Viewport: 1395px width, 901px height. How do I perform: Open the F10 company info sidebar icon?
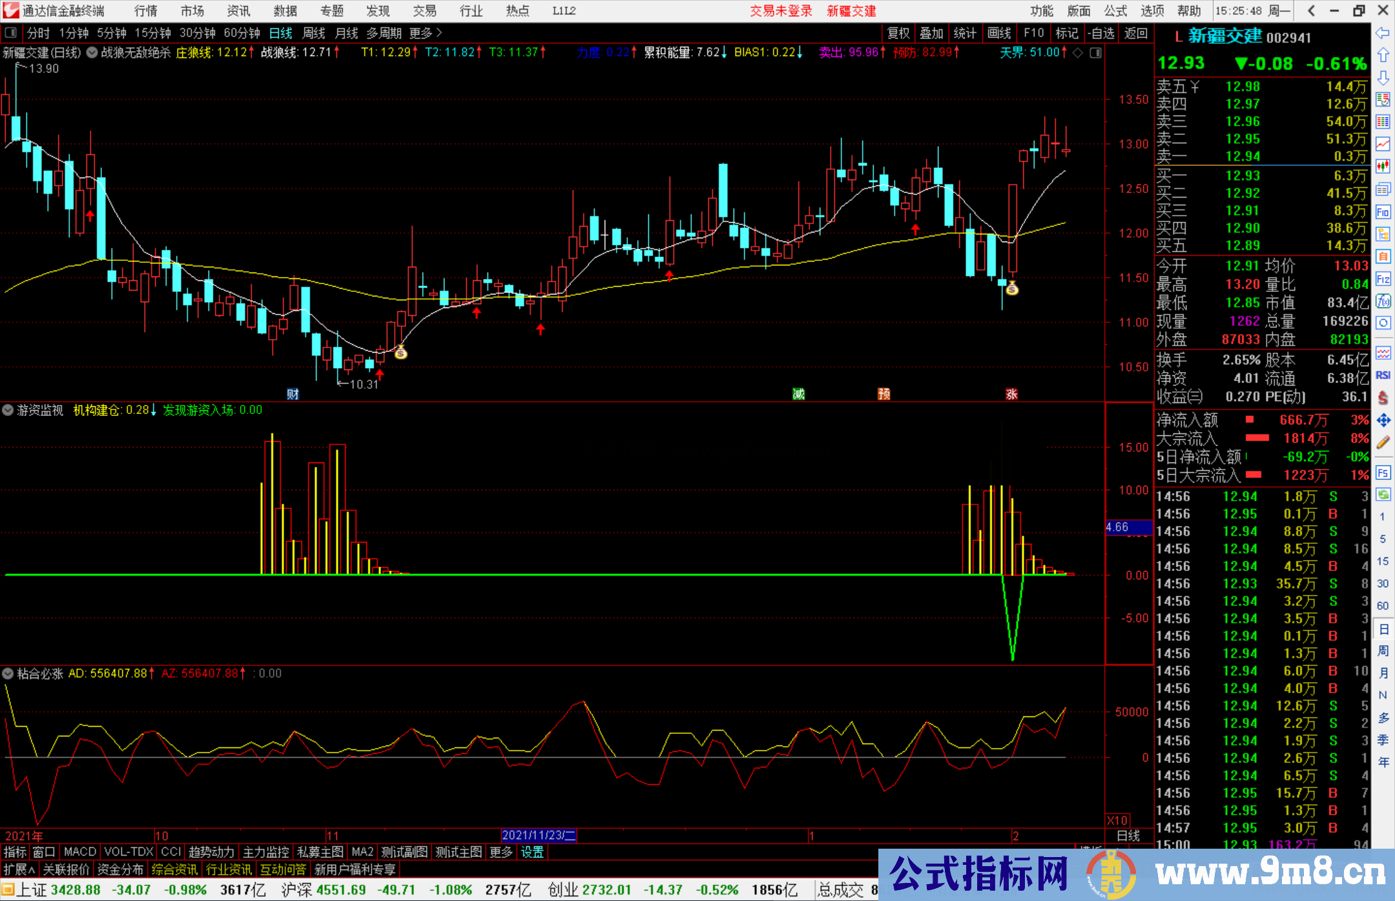click(x=1383, y=212)
